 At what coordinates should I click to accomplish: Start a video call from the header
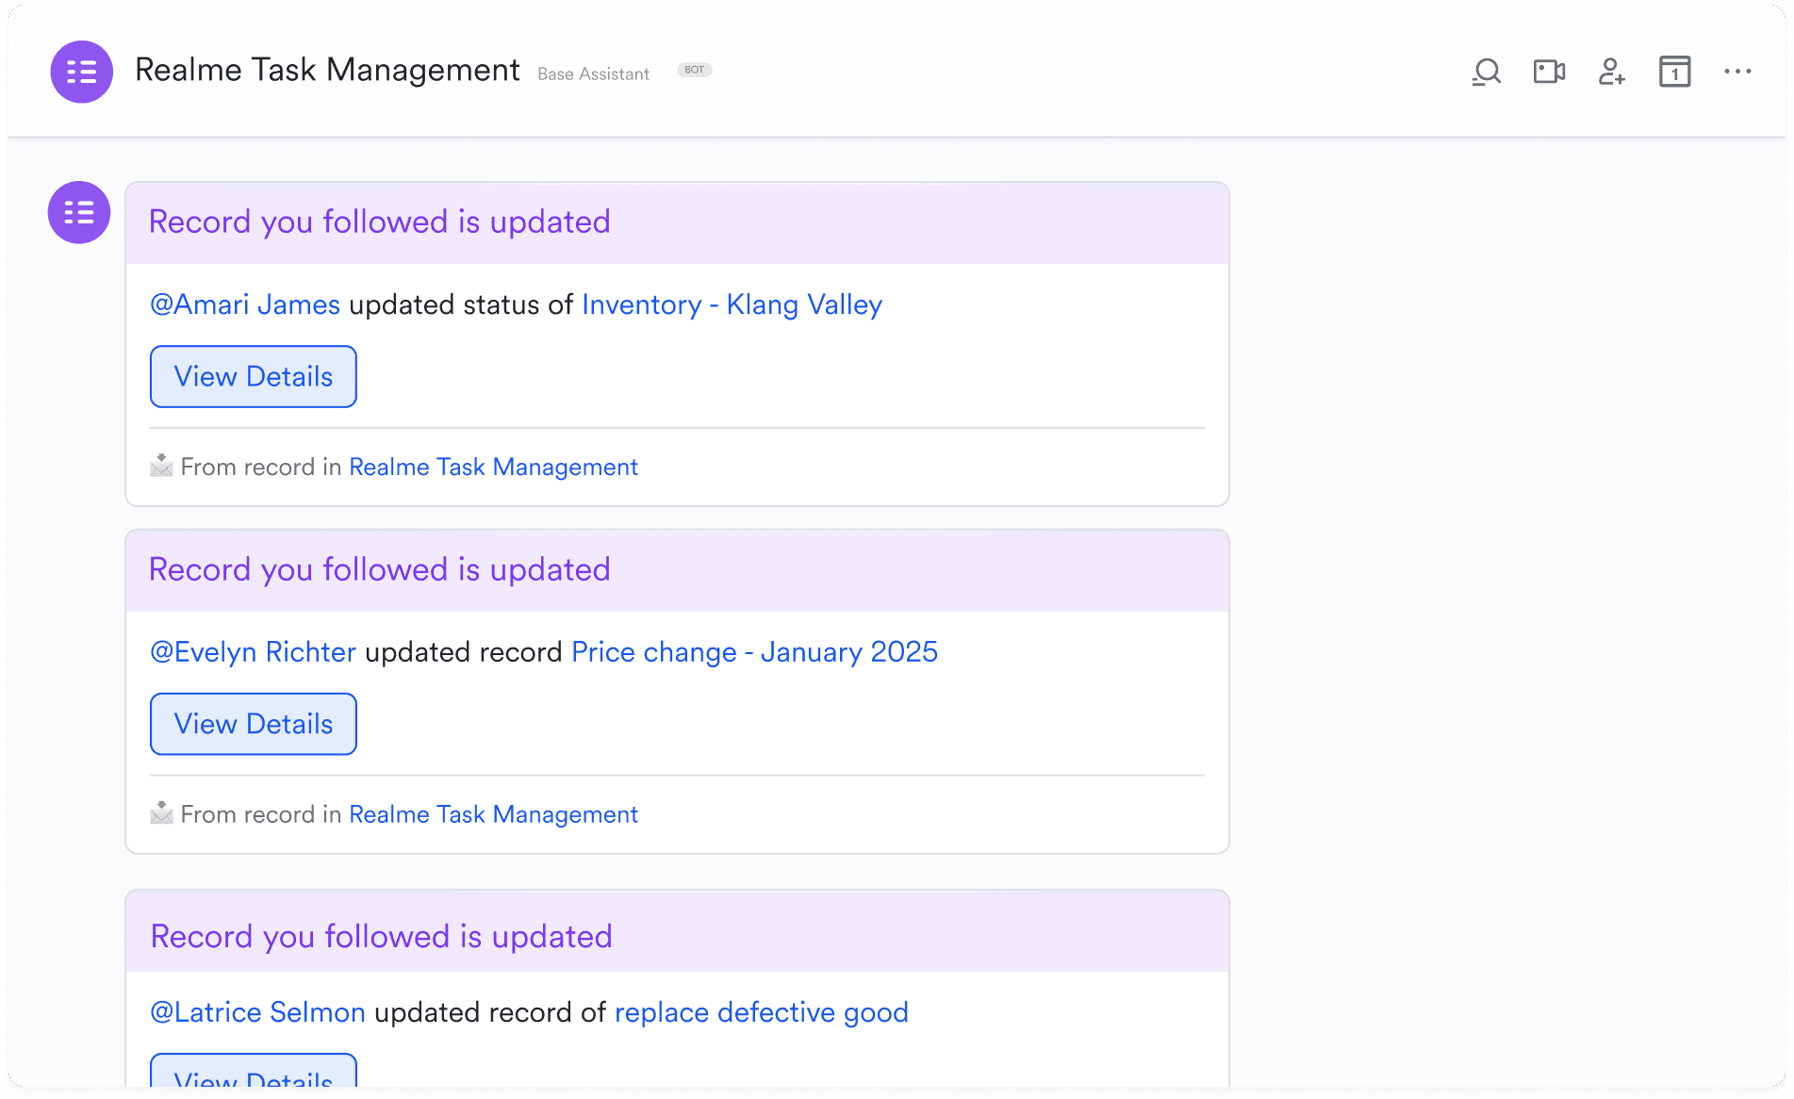1549,72
